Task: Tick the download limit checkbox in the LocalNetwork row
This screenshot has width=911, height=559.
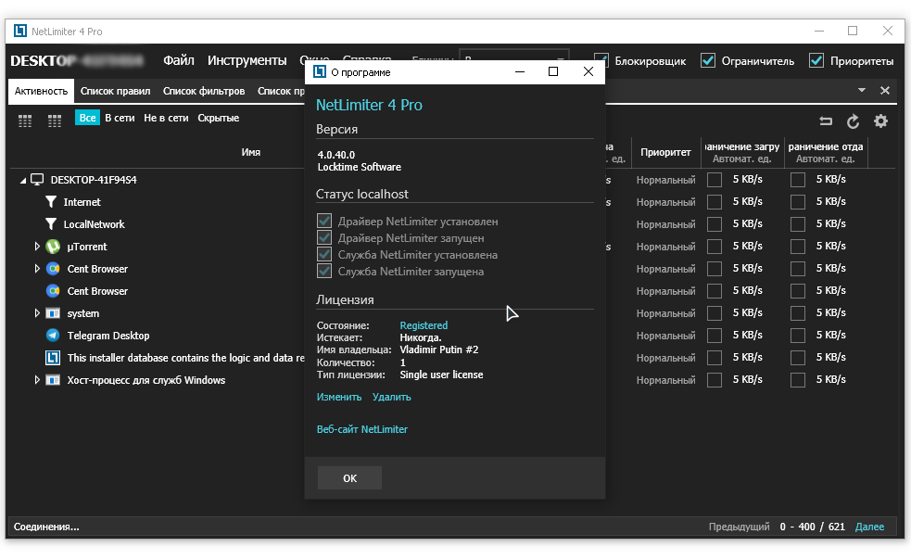Action: (x=715, y=224)
